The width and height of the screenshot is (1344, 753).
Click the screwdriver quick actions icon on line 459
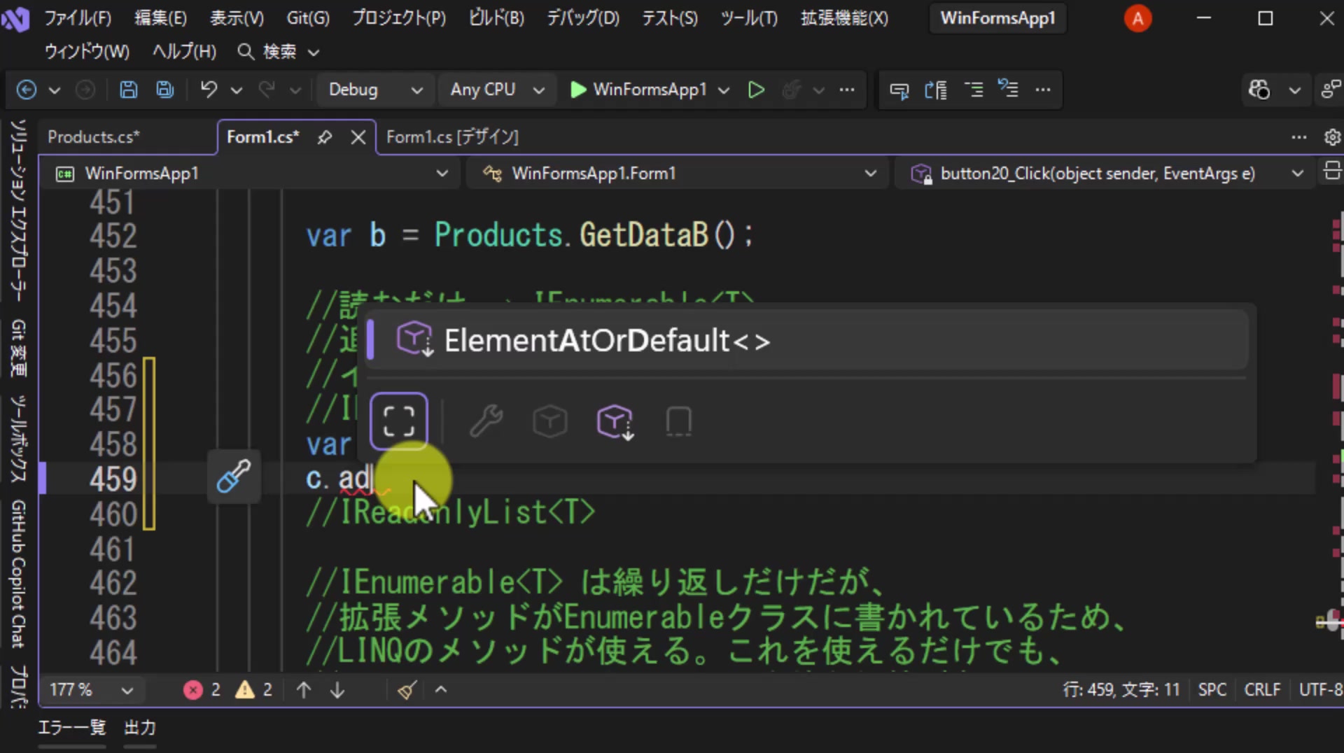tap(234, 477)
